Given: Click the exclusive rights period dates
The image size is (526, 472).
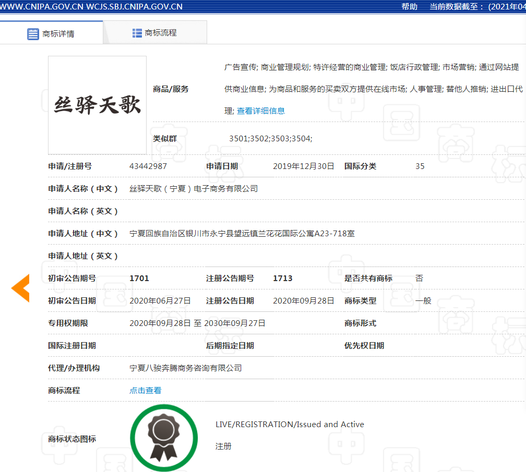Looking at the screenshot, I should [197, 323].
